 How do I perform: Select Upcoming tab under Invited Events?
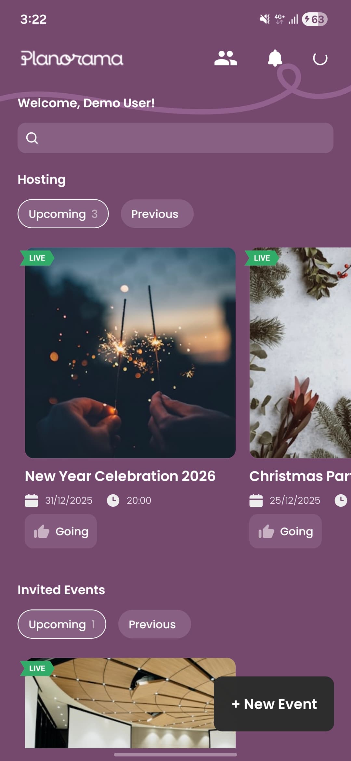62,624
